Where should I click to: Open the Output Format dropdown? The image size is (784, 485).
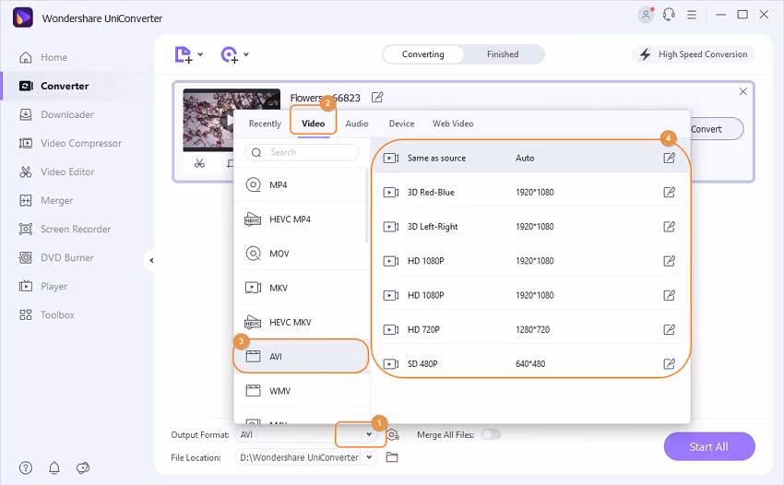pos(369,434)
